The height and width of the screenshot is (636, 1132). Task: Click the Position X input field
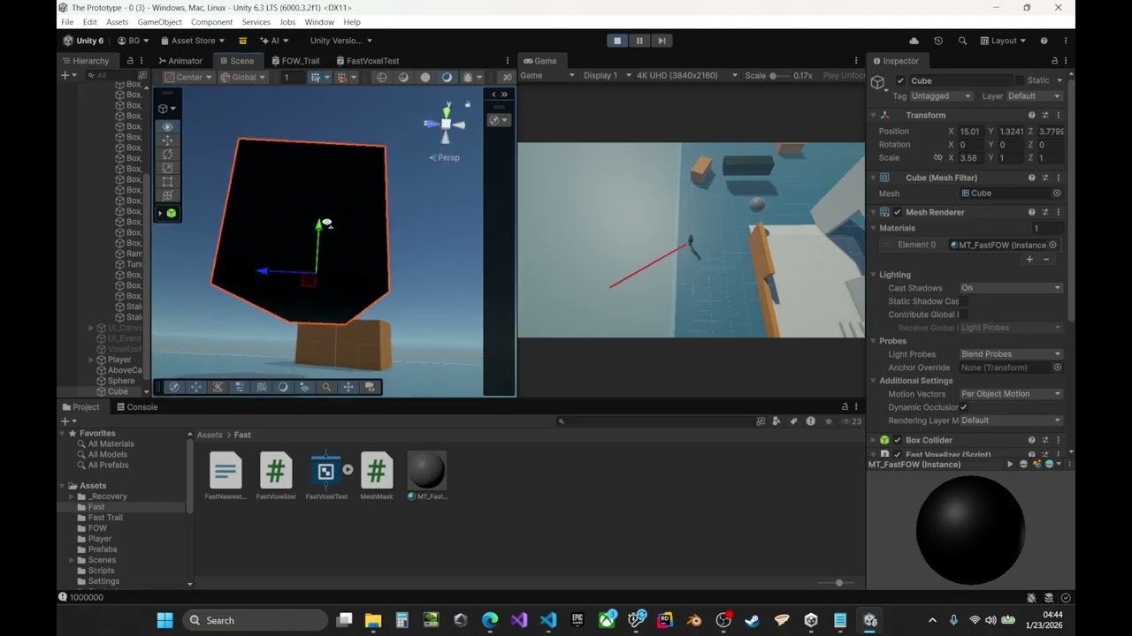971,132
